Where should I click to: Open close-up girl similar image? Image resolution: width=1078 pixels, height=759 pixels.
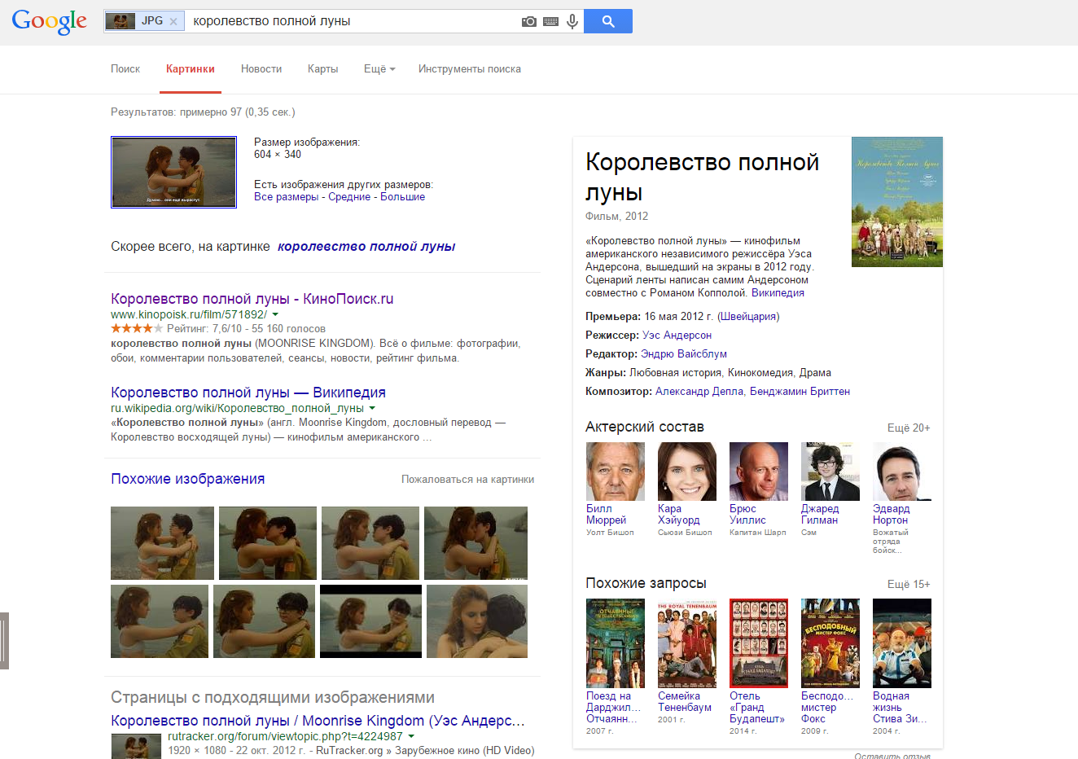(x=477, y=621)
